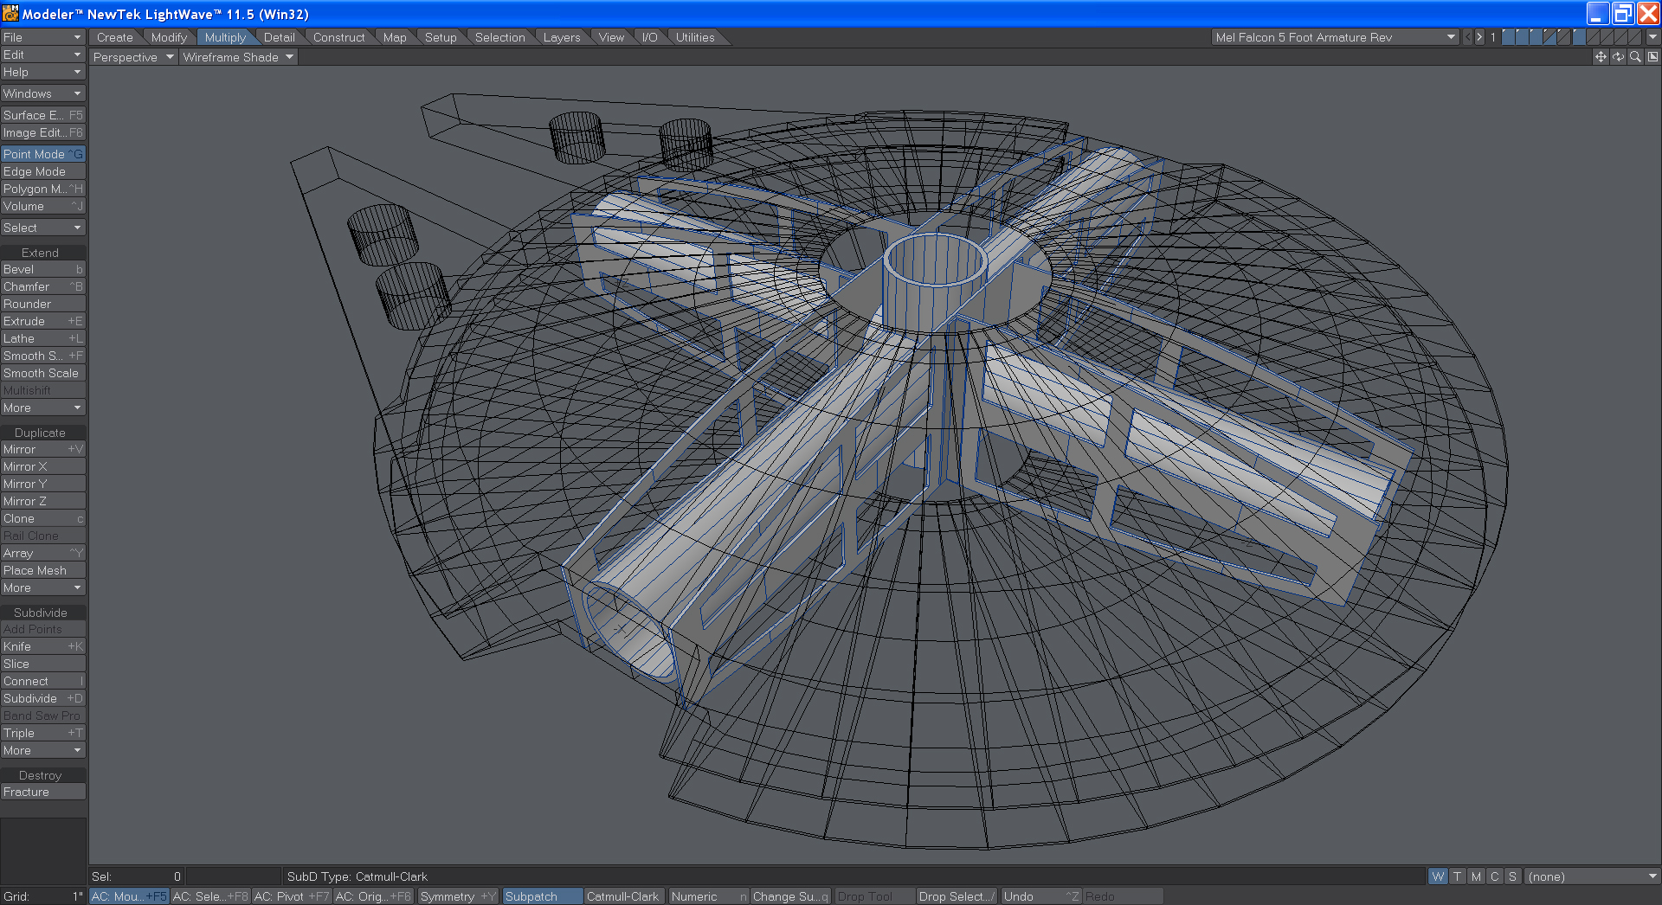Click the Volume selection mode button
Viewport: 1662px width, 905px height.
(x=42, y=206)
